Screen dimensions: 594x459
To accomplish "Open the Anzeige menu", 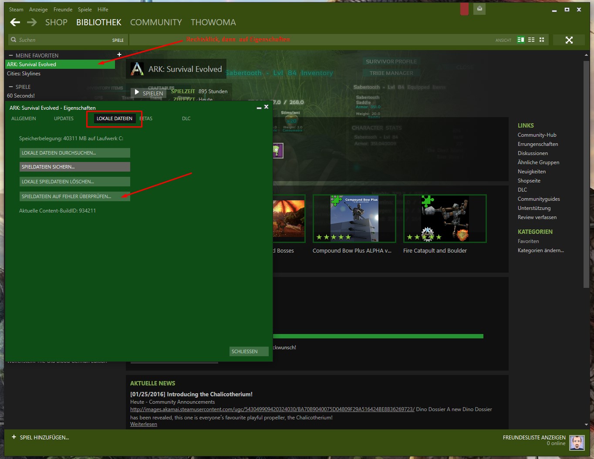I will point(38,10).
